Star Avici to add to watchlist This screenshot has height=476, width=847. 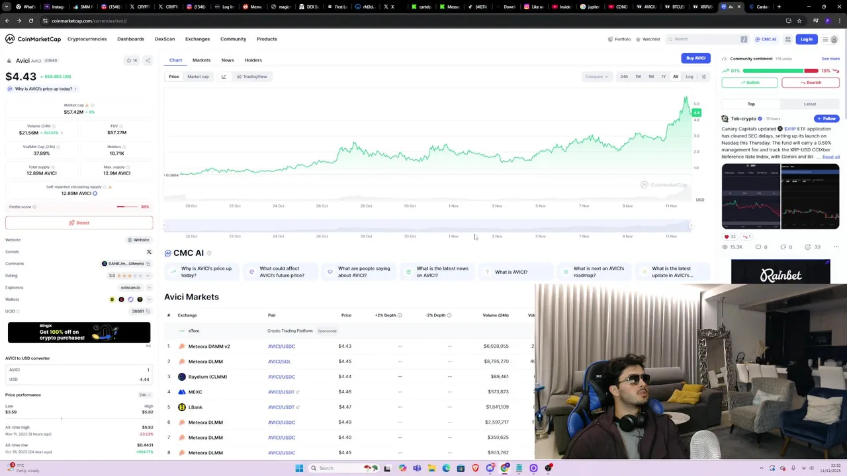point(132,60)
